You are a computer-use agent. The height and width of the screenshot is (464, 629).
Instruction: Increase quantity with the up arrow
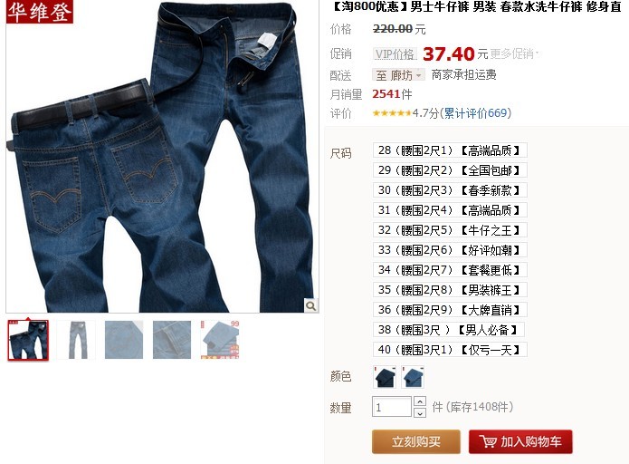[420, 401]
